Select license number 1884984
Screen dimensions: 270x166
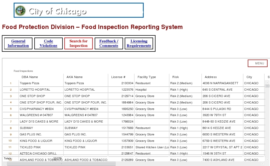[x=127, y=102]
